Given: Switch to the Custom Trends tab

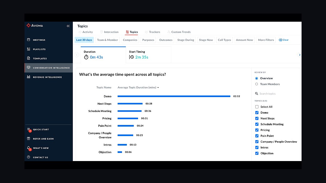Looking at the screenshot, I should pos(179,32).
